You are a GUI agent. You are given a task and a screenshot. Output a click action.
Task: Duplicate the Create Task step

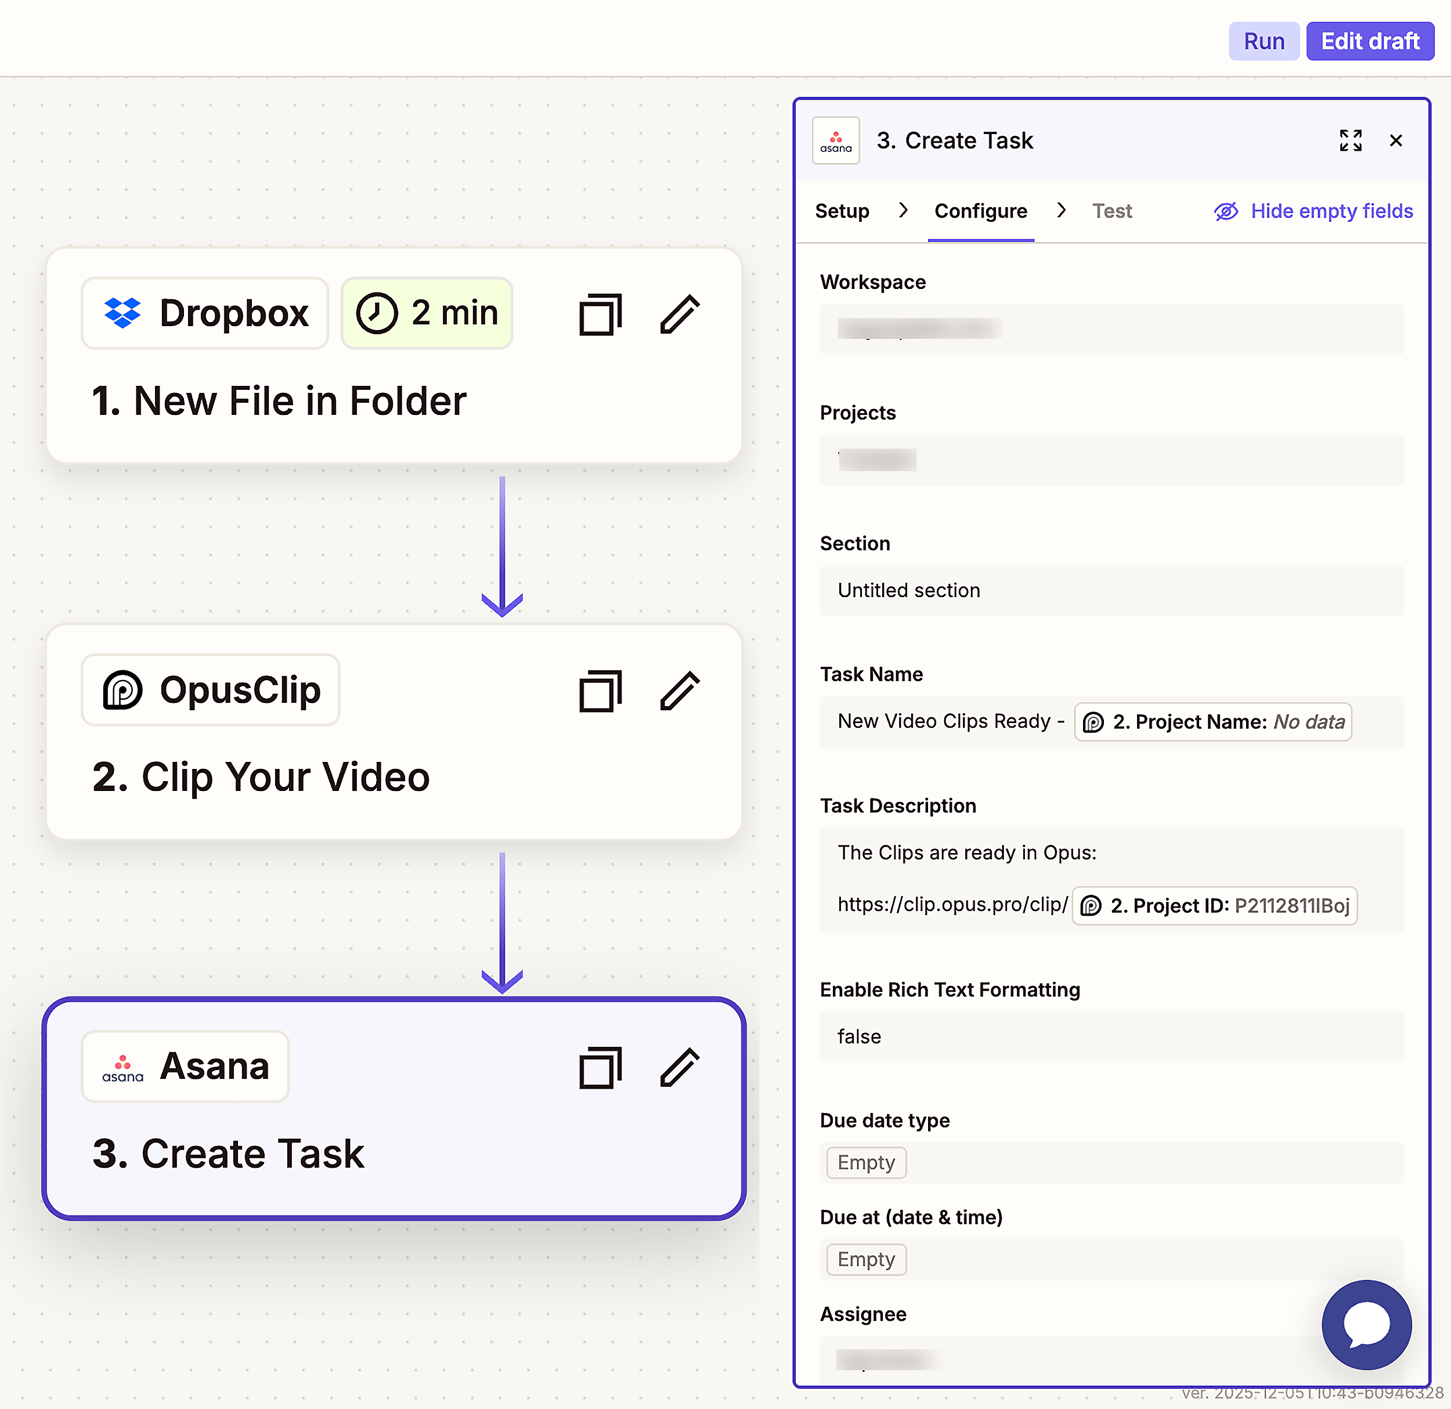click(x=599, y=1068)
